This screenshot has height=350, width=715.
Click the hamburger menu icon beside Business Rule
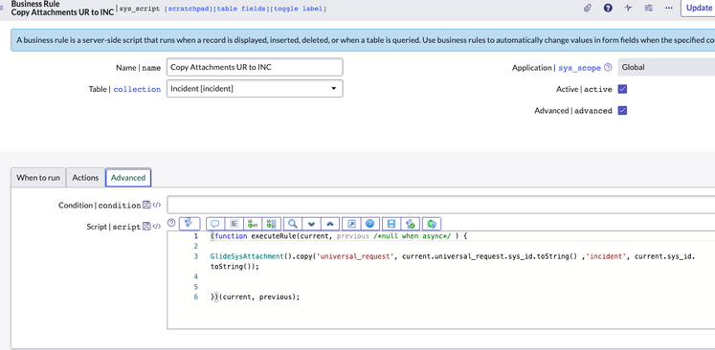[2, 8]
